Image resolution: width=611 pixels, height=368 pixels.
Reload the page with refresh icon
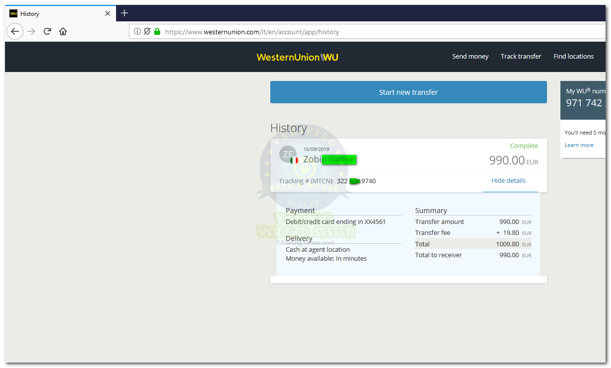[x=47, y=31]
